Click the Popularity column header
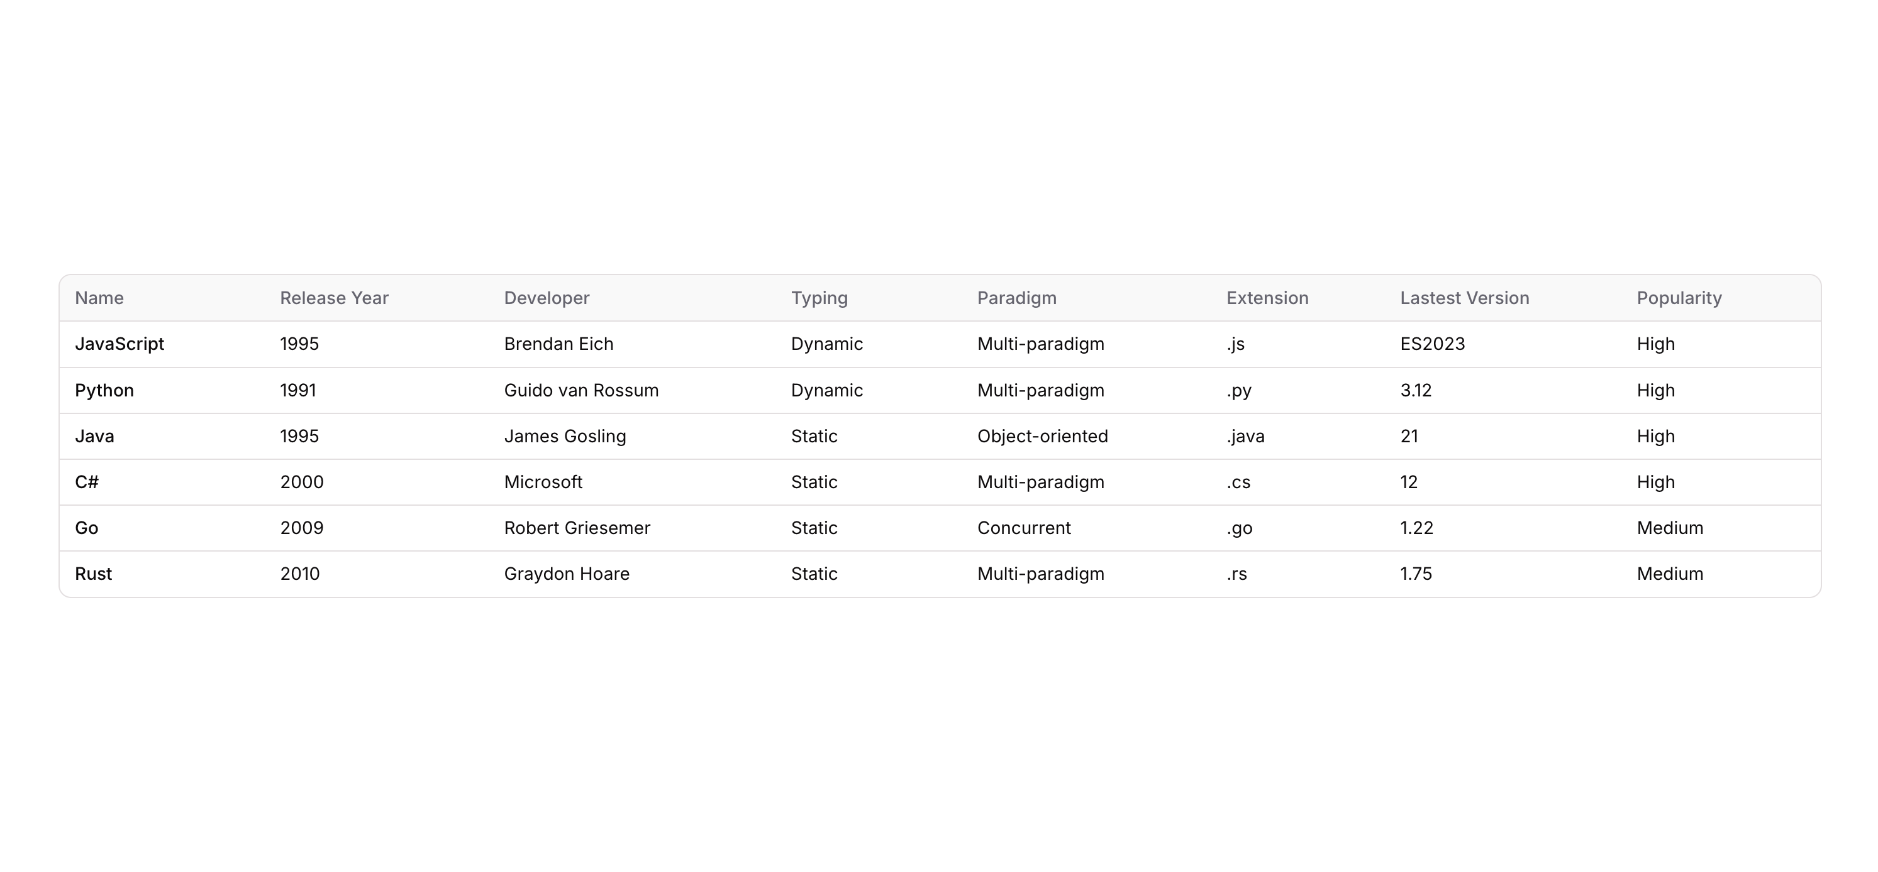The width and height of the screenshot is (1878, 872). point(1679,298)
